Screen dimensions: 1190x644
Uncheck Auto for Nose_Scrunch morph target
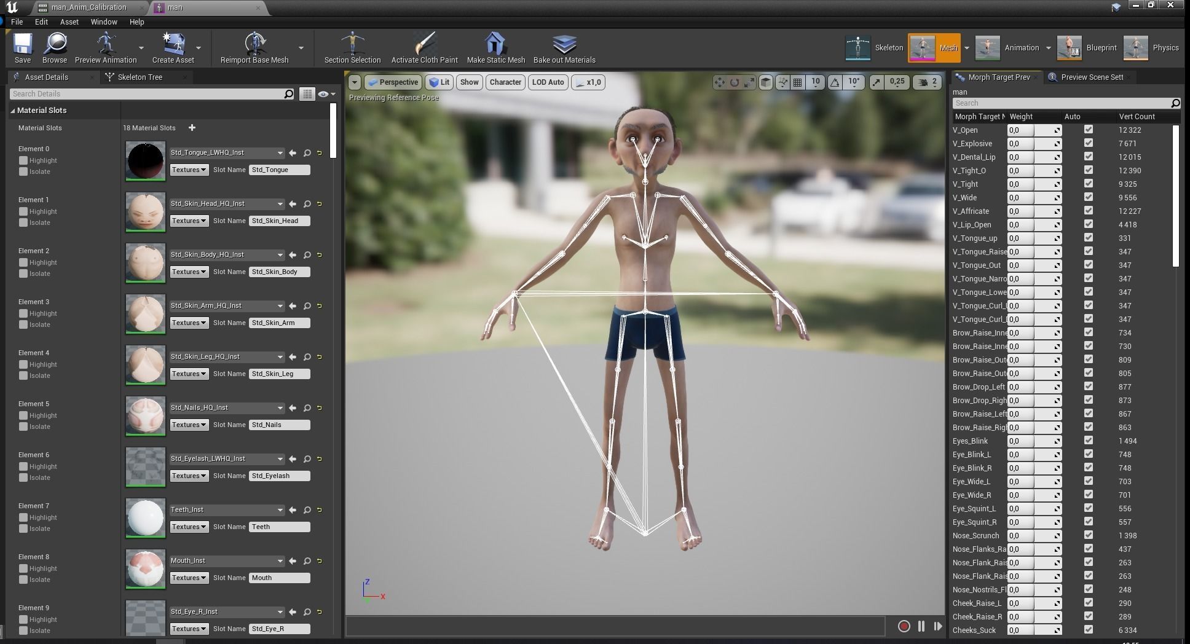[1089, 535]
